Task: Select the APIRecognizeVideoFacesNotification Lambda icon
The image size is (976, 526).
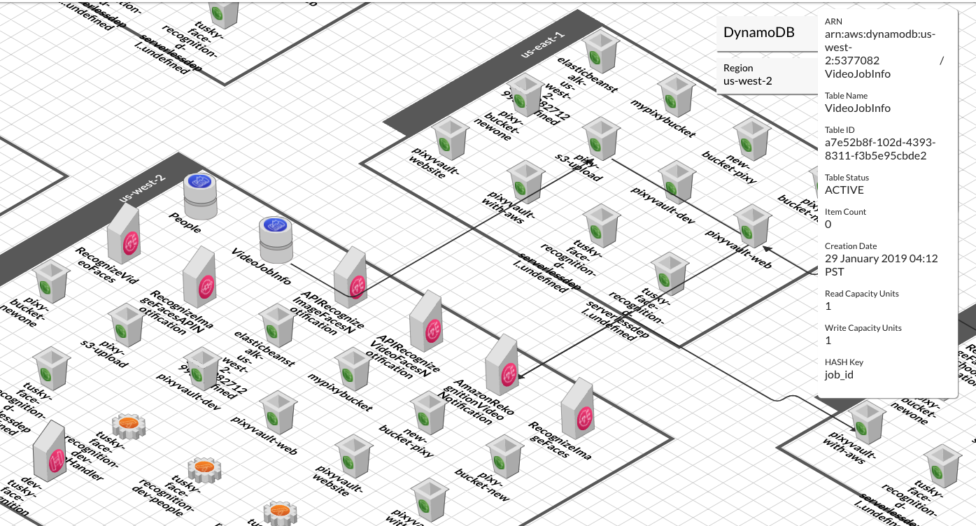Action: tap(427, 320)
